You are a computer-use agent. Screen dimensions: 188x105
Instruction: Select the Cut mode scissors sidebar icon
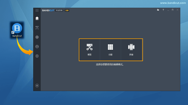tap(37, 28)
